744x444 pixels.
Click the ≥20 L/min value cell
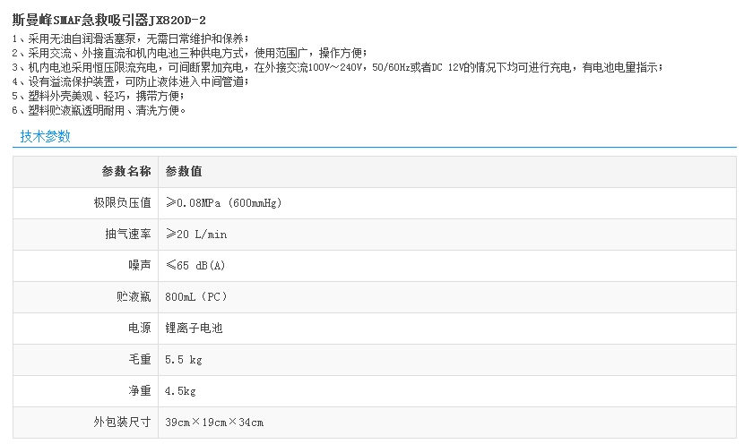[x=196, y=235]
